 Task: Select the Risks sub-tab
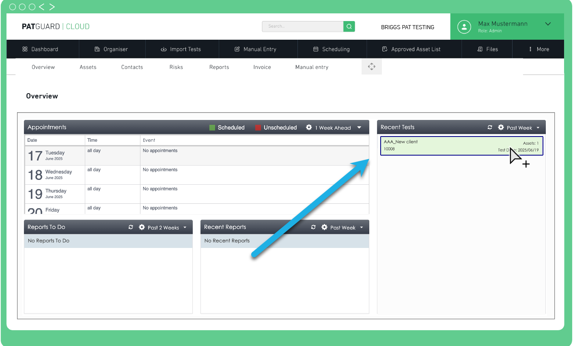point(176,67)
